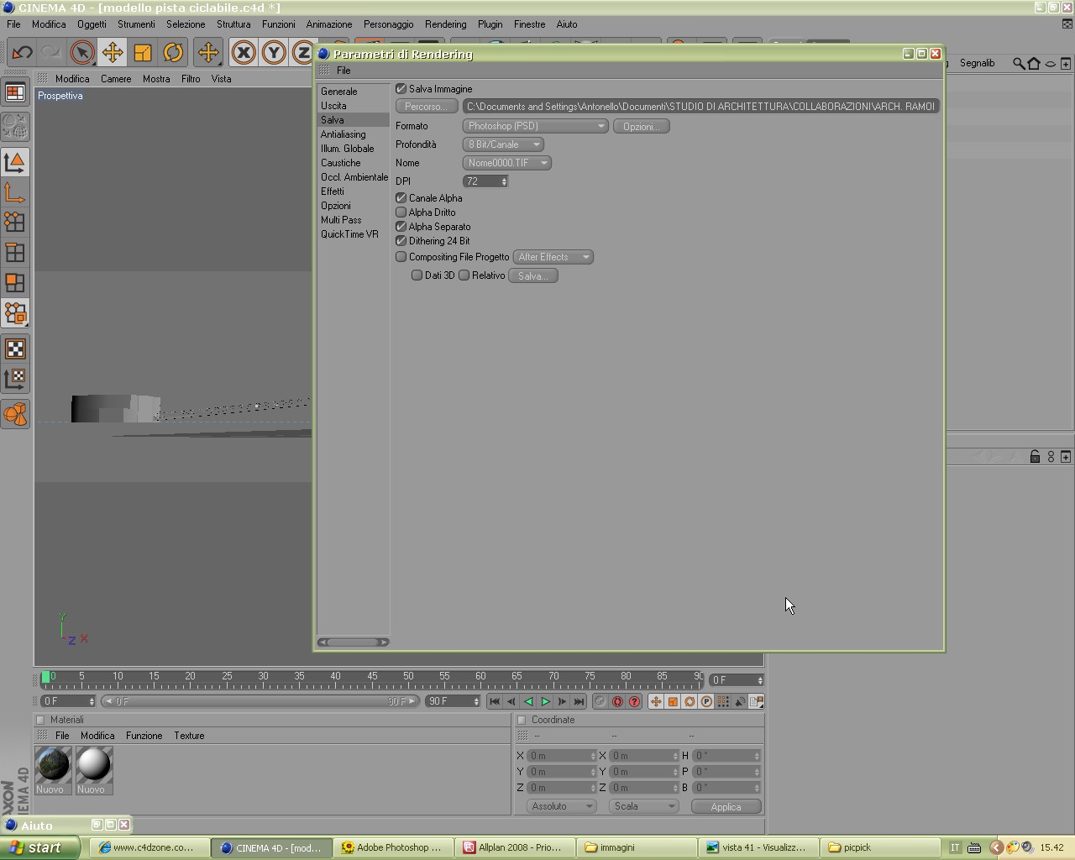Click the Opzioni... button beside Formato
This screenshot has width=1075, height=860.
[x=641, y=126]
